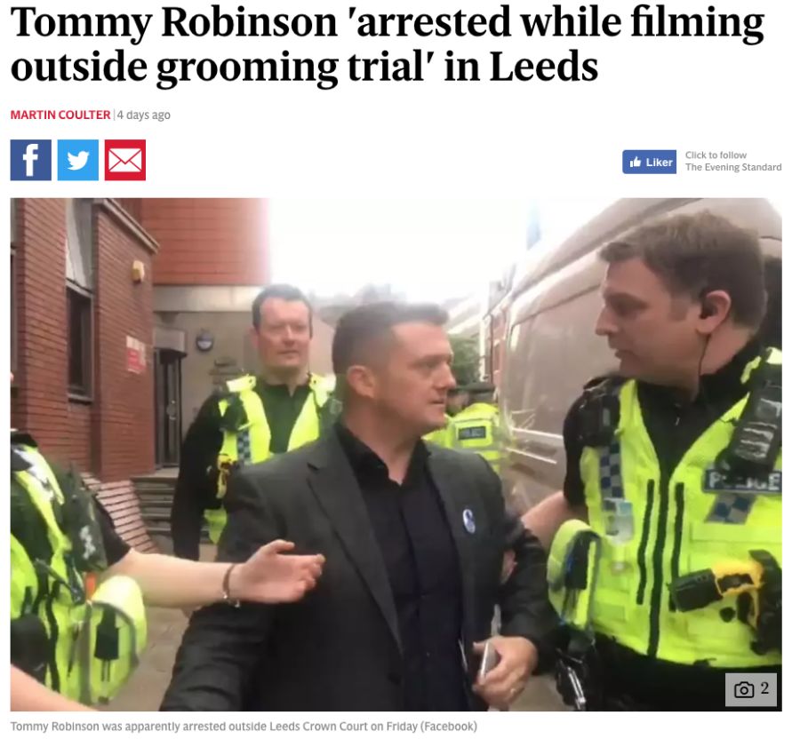Click the article headline text
The width and height of the screenshot is (800, 739).
pyautogui.click(x=388, y=44)
